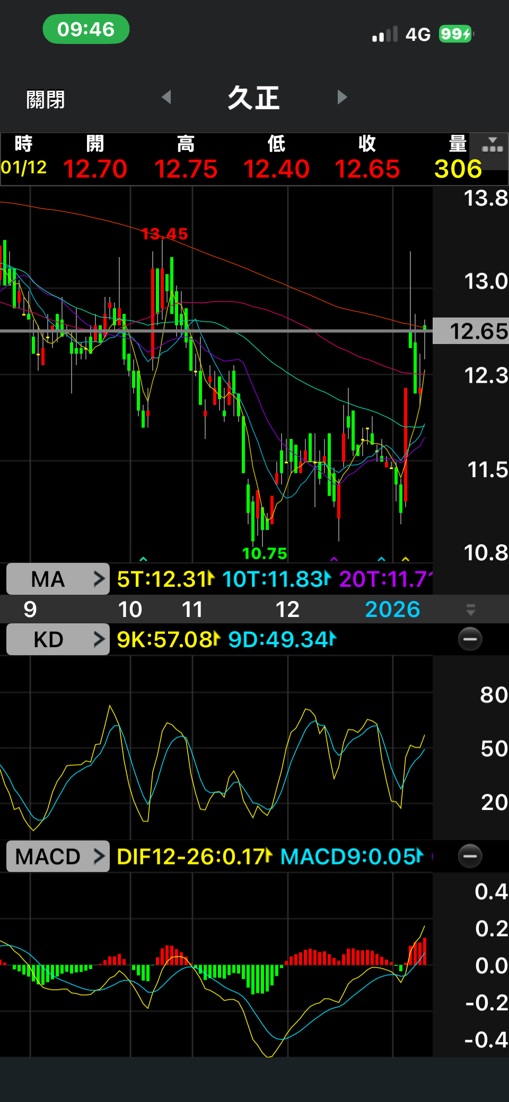Screen dimensions: 509x1102
Task: Tap the double down arrow on the time axis
Action: click(x=470, y=610)
